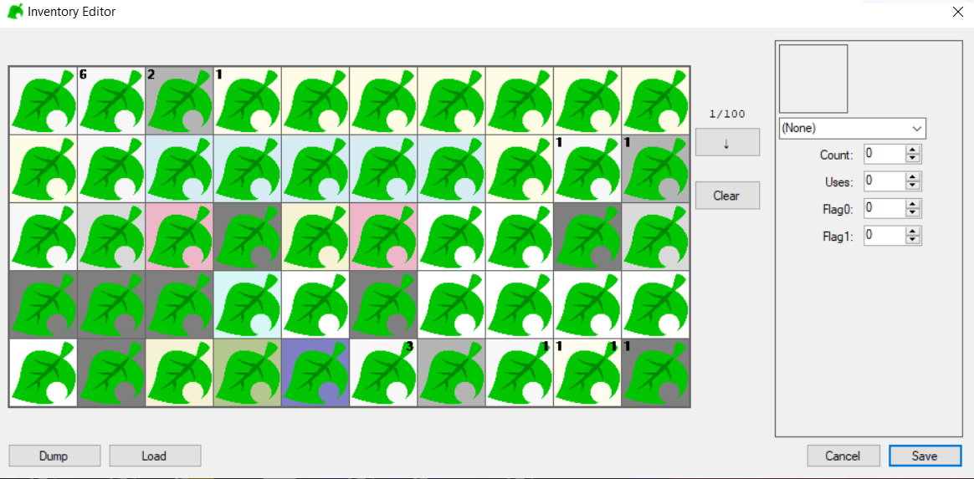Decrement Flag0 using its down arrow
The height and width of the screenshot is (479, 974).
click(913, 213)
